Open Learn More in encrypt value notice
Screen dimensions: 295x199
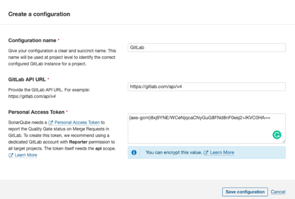(x=222, y=153)
